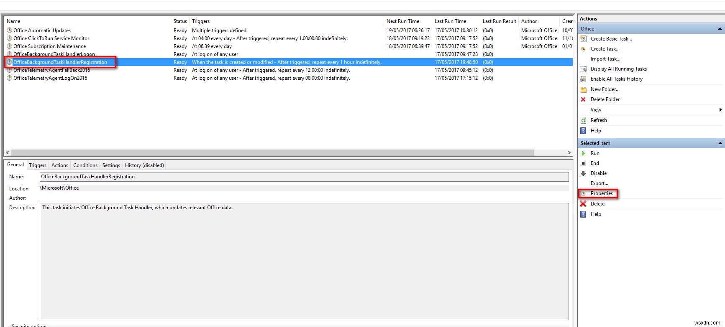Click the Display All Running Tasks icon

583,69
